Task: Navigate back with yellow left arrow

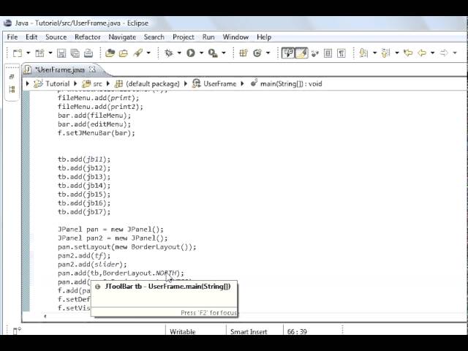Action: (422, 53)
